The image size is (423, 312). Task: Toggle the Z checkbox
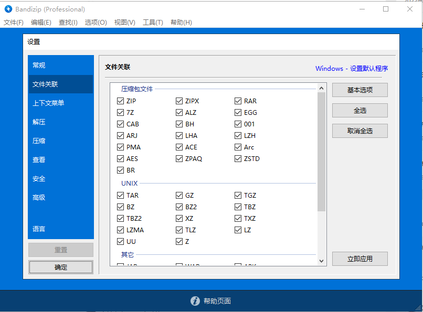[179, 241]
